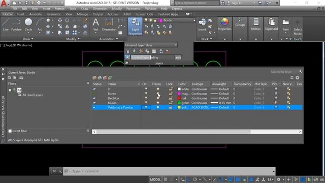Activate the Move tool in Modify panel

tap(60, 20)
